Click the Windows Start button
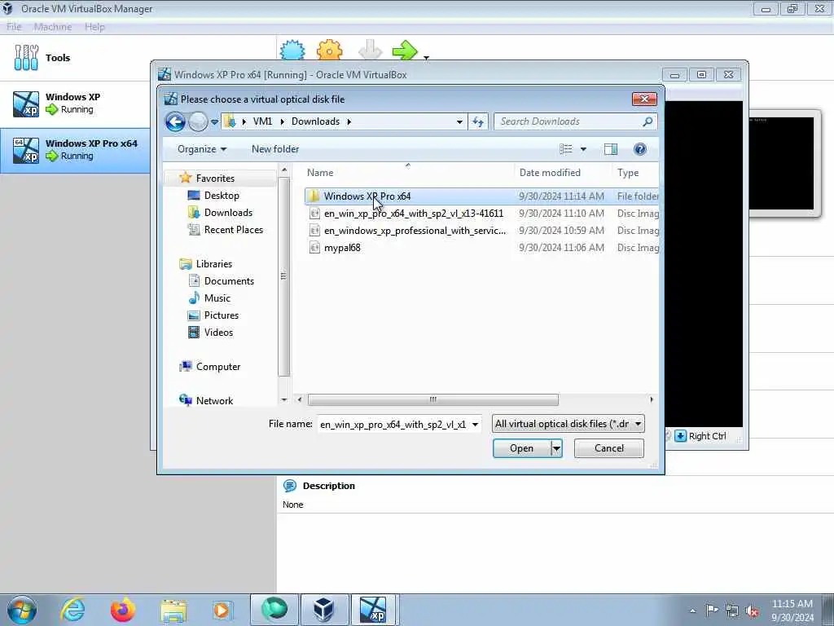The height and width of the screenshot is (626, 834). click(22, 610)
